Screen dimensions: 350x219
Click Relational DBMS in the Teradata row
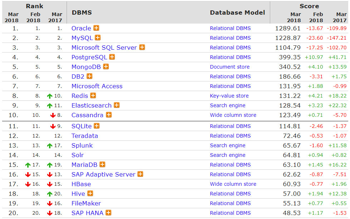click(230, 136)
